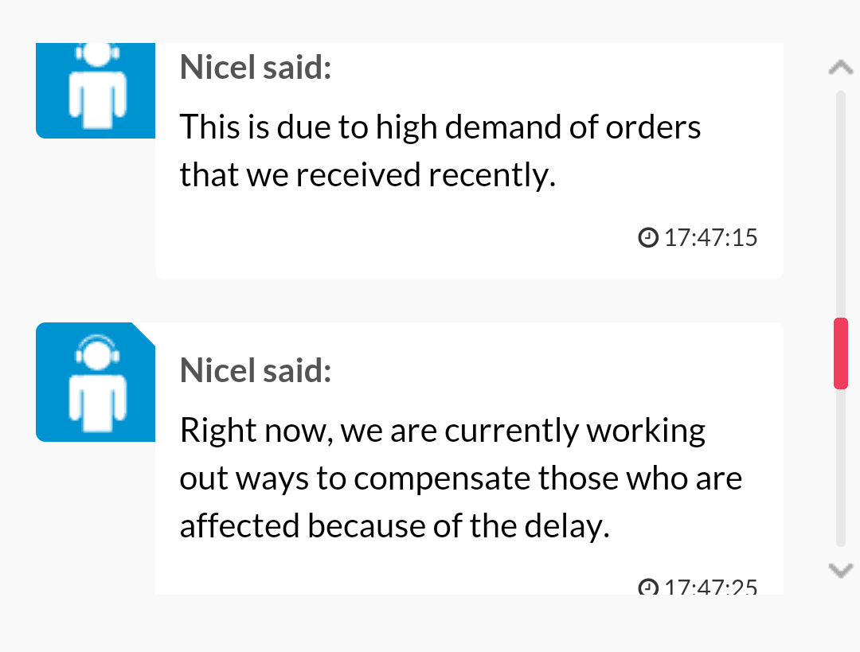Click the "that we received recently" line
The height and width of the screenshot is (652, 860).
367,175
